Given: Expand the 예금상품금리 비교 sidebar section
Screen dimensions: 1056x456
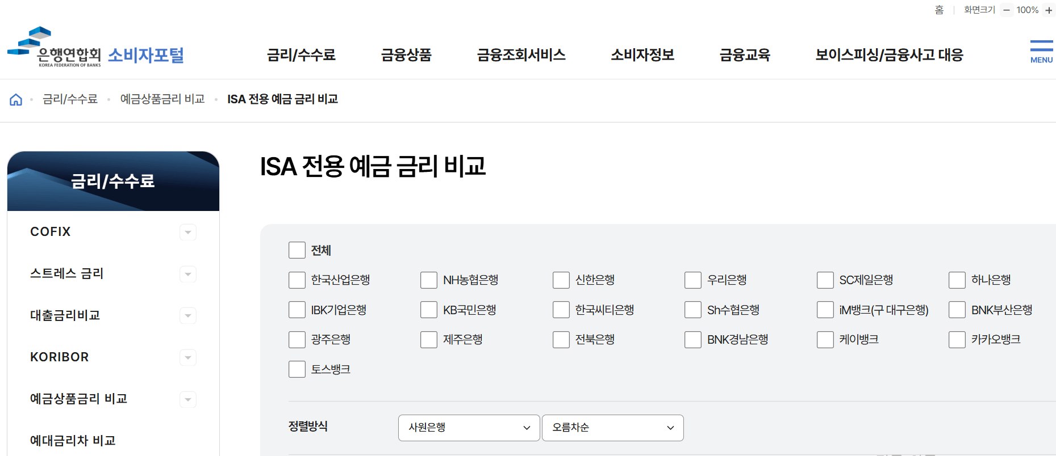Looking at the screenshot, I should coord(187,399).
